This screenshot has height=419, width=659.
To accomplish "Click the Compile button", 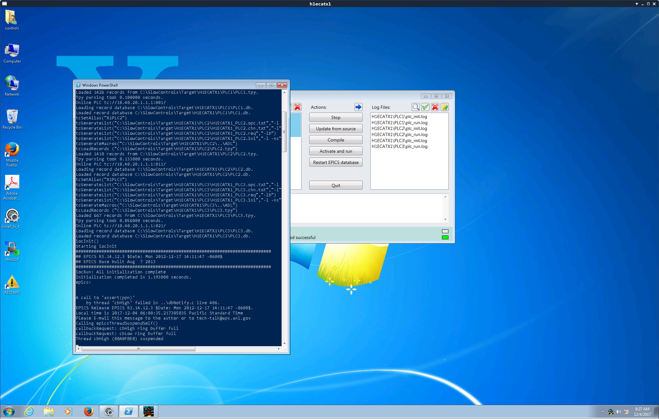I will pos(336,140).
